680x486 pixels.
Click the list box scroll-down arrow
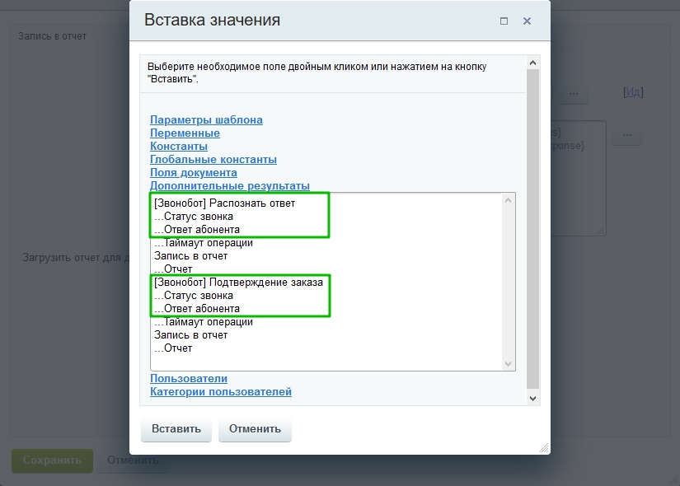click(509, 363)
